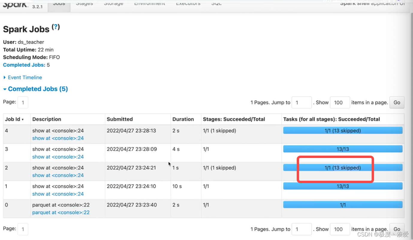The height and width of the screenshot is (240, 413).
Task: Open the SQL tab
Action: (x=216, y=4)
